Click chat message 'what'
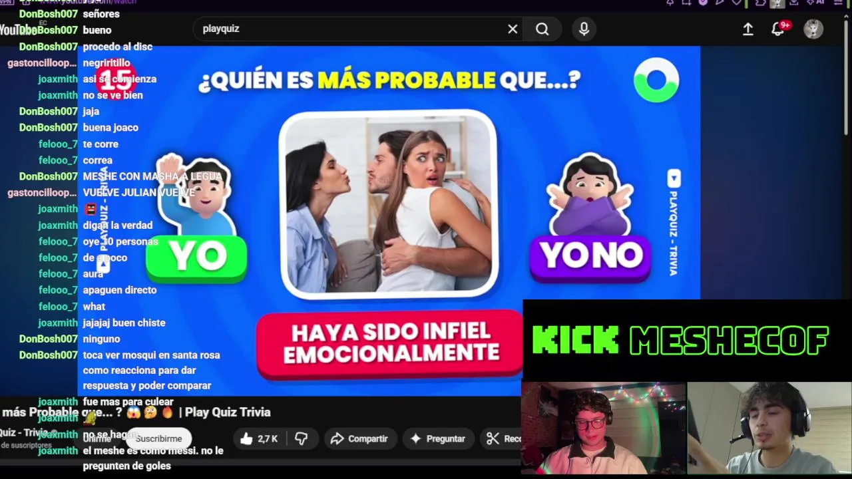The image size is (852, 479). pos(94,307)
